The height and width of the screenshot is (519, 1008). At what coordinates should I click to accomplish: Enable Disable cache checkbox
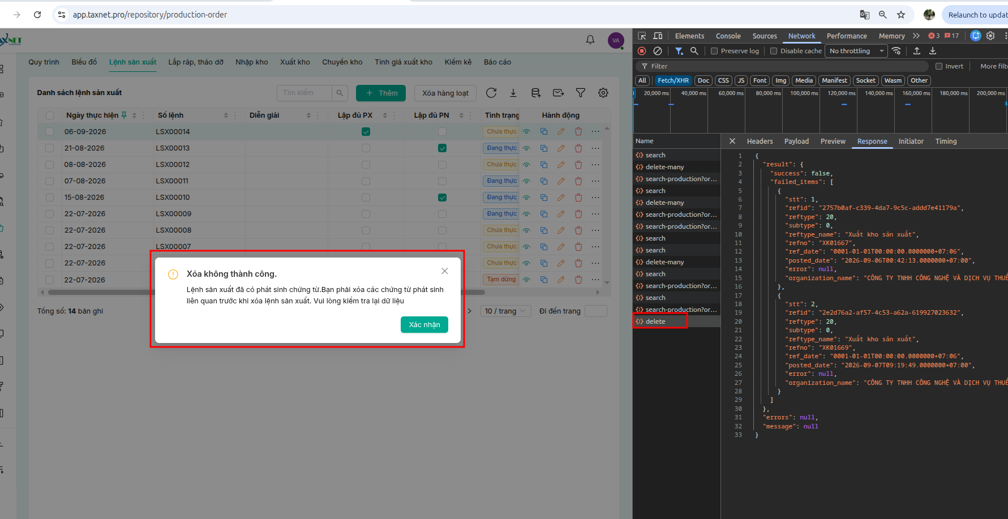774,51
